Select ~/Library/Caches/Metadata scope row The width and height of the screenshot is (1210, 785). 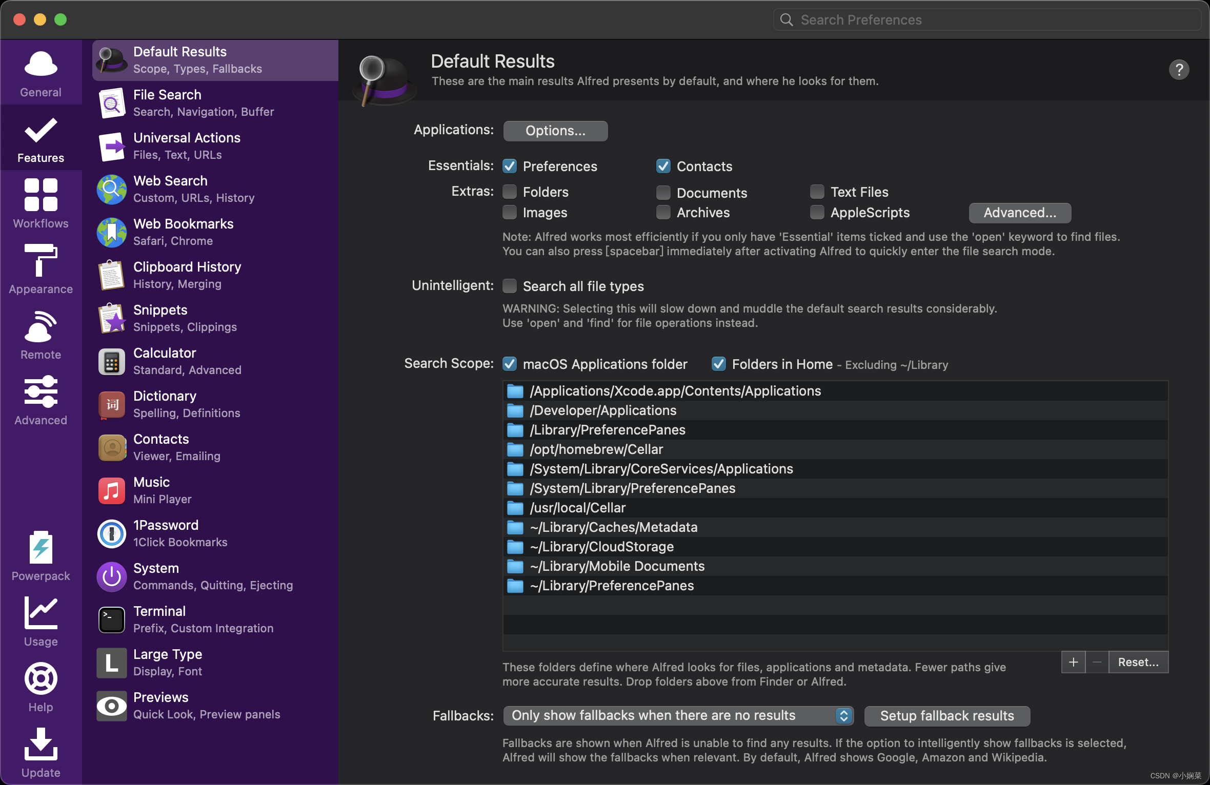pyautogui.click(x=836, y=527)
